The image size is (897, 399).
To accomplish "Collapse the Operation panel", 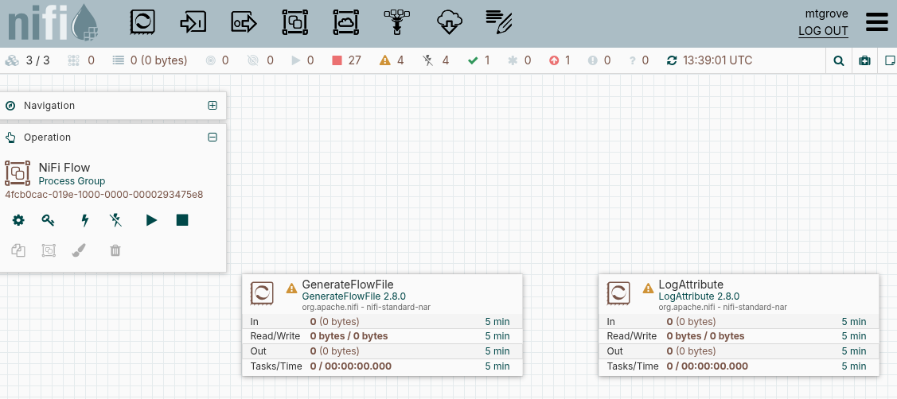I will tap(213, 138).
